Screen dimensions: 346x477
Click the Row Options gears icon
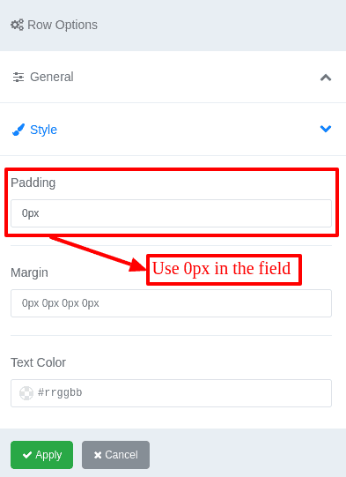(17, 25)
